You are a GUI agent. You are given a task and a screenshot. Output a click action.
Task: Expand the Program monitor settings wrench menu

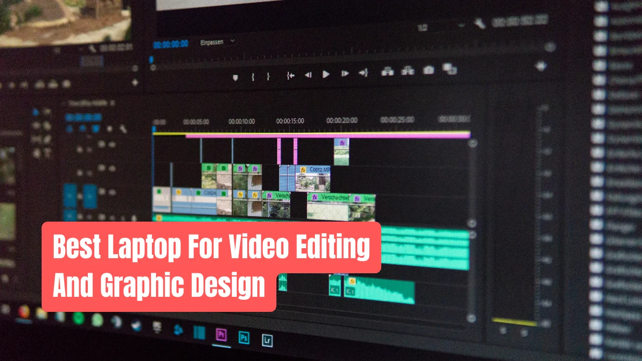pyautogui.click(x=480, y=23)
